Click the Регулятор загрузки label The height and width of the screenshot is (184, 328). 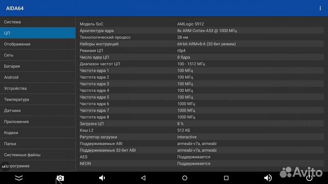click(x=98, y=137)
